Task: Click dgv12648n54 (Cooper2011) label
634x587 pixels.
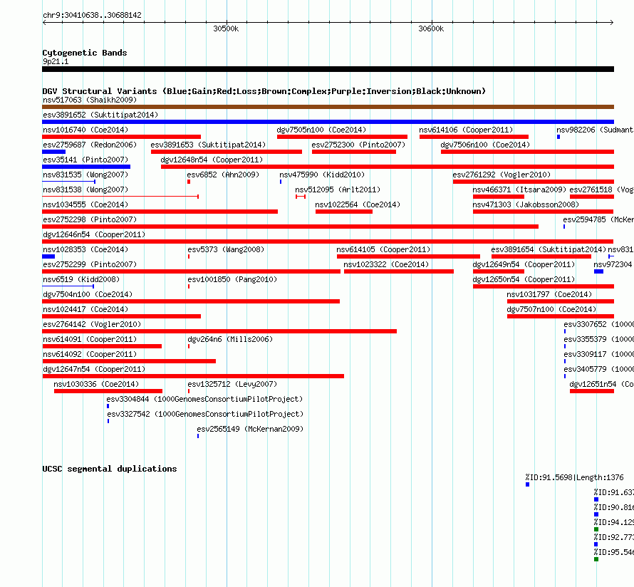Action: click(212, 160)
